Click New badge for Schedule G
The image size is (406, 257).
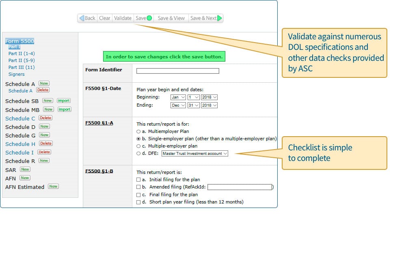pyautogui.click(x=44, y=135)
